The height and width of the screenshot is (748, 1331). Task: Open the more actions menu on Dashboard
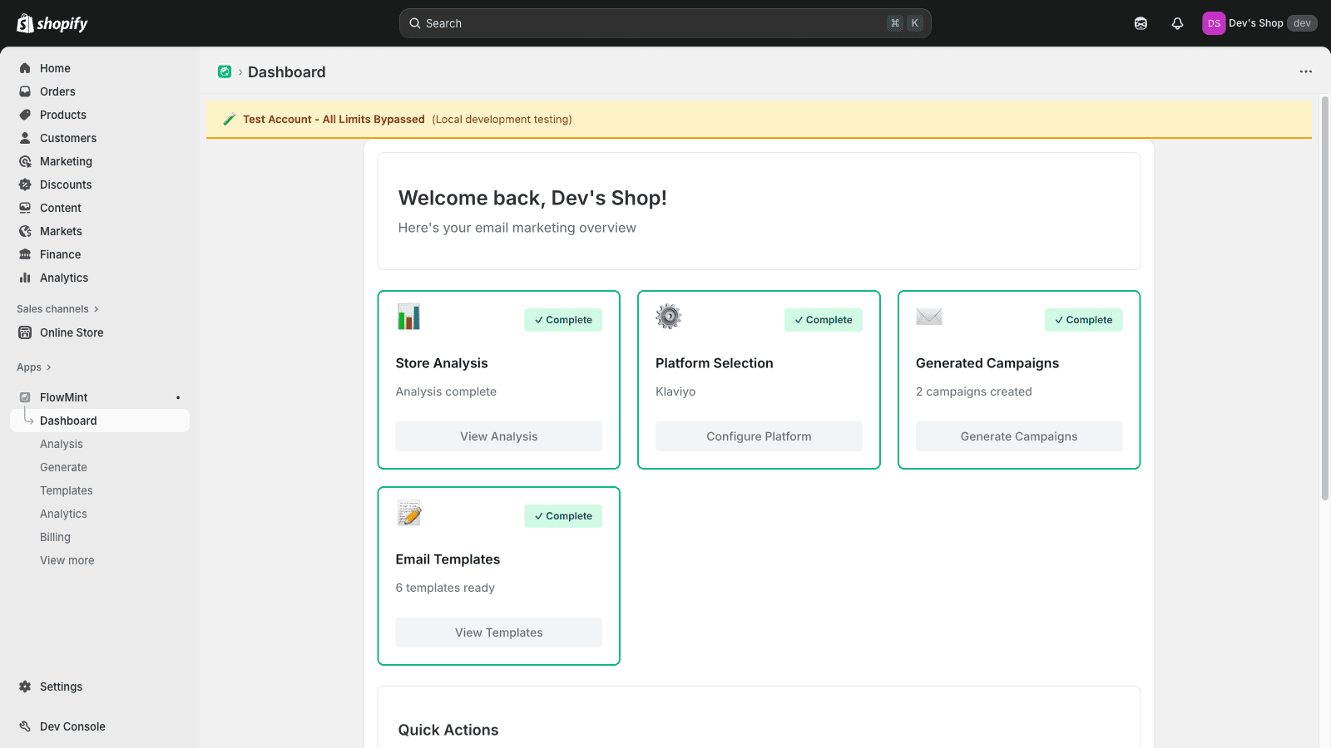(1304, 71)
